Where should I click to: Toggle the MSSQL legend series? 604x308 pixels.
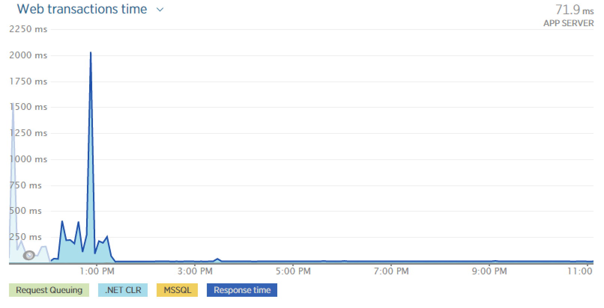[177, 290]
